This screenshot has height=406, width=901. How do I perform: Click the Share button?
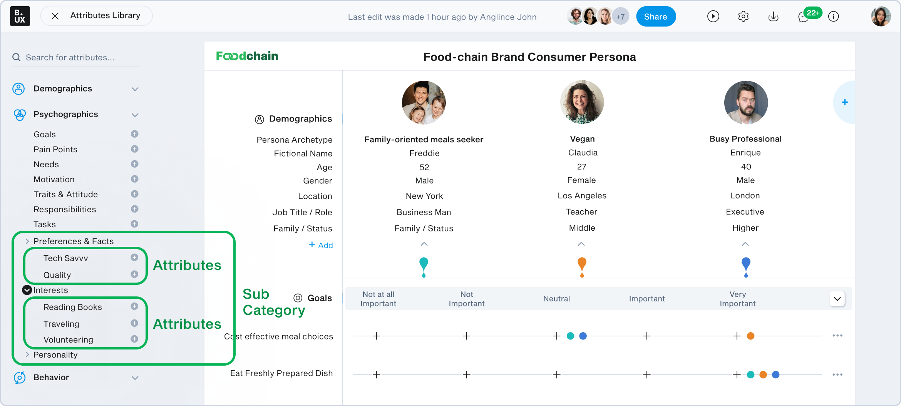click(655, 17)
